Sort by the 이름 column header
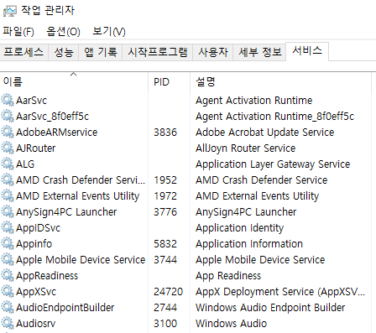The width and height of the screenshot is (376, 333). (74, 82)
